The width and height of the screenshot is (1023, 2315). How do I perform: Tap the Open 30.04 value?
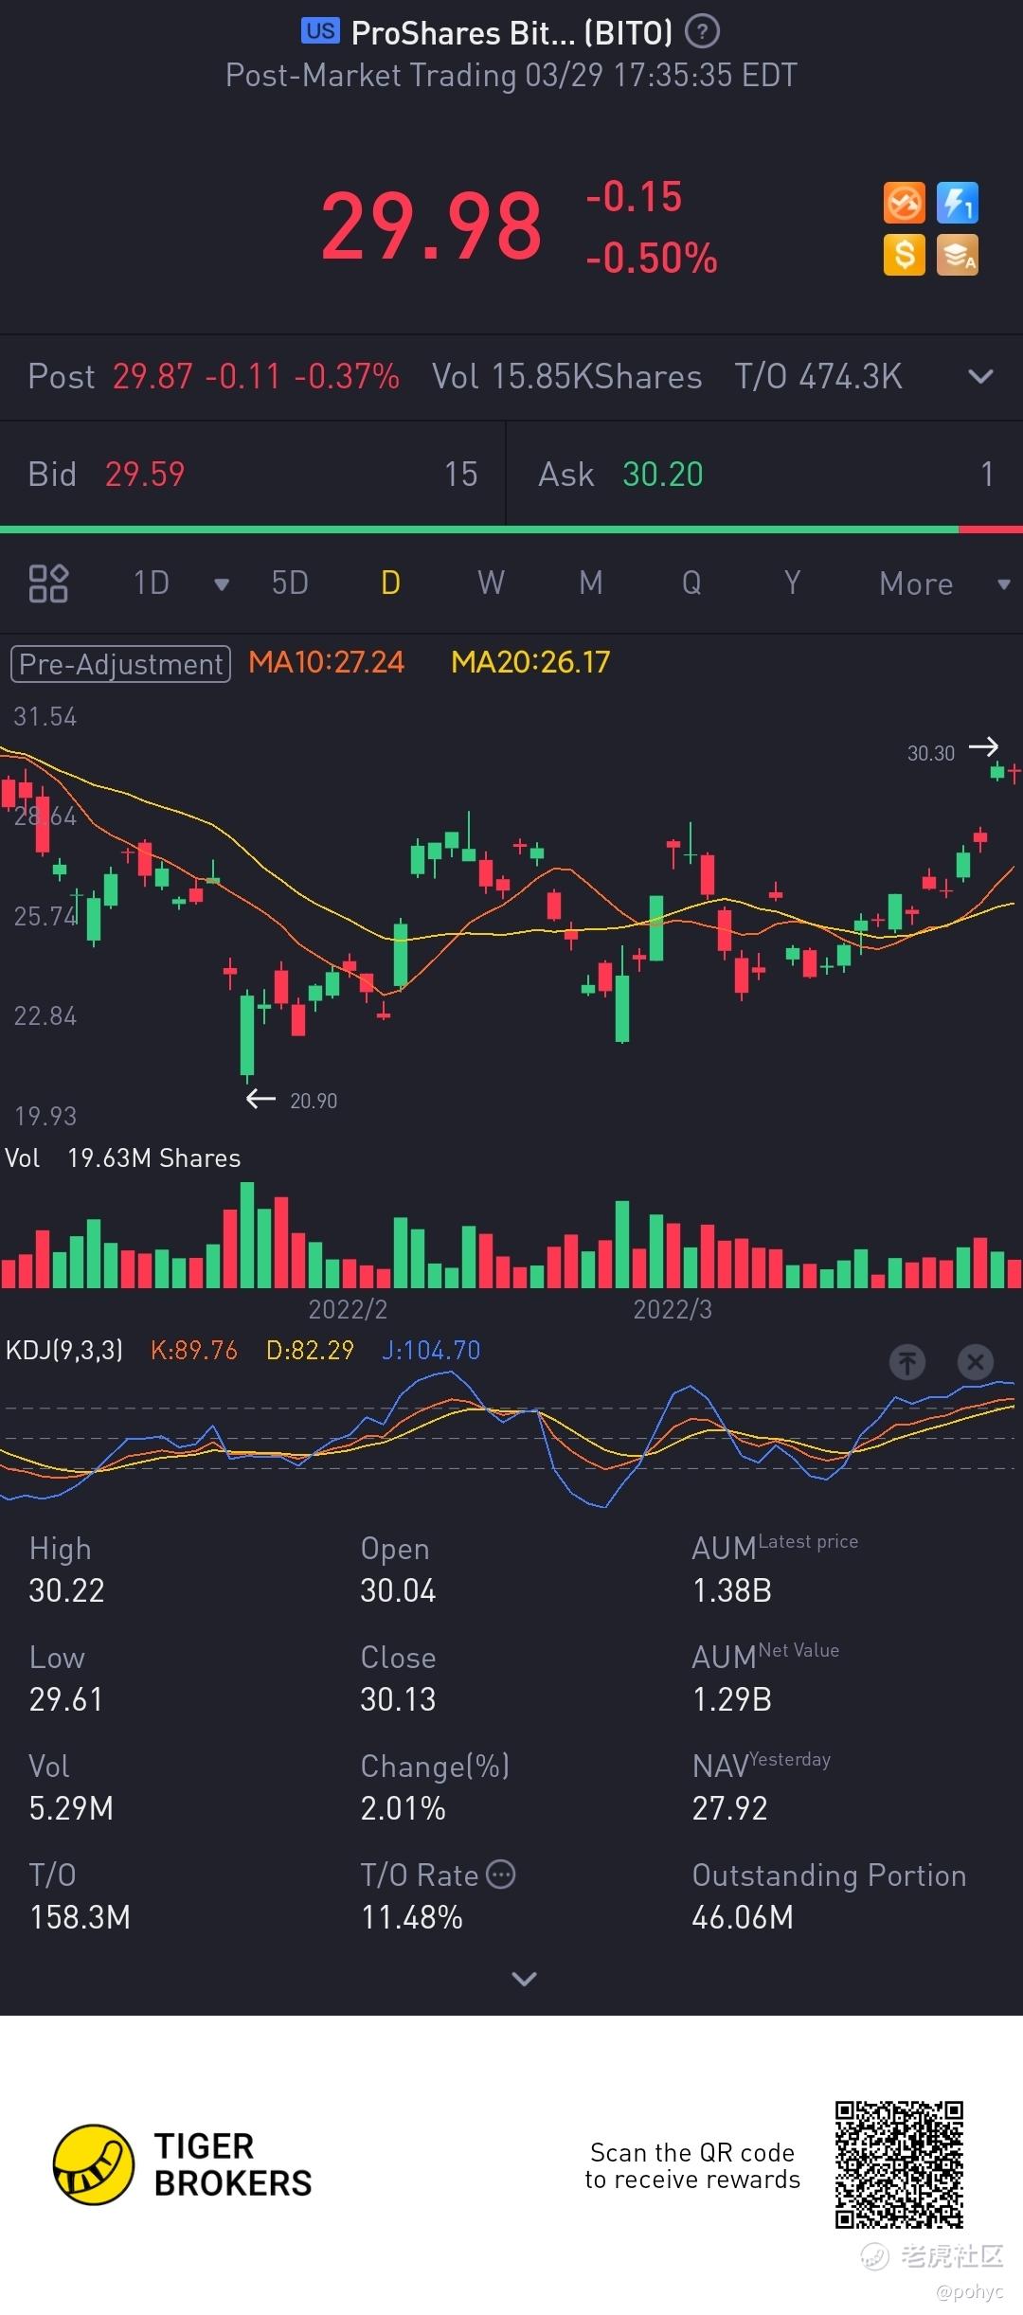point(398,1589)
